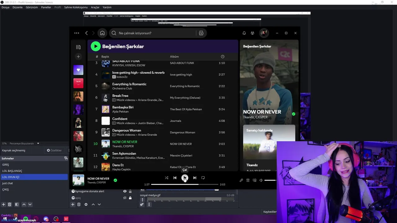Sort by the clock duration column header
This screenshot has height=223, width=397.
coord(222,57)
